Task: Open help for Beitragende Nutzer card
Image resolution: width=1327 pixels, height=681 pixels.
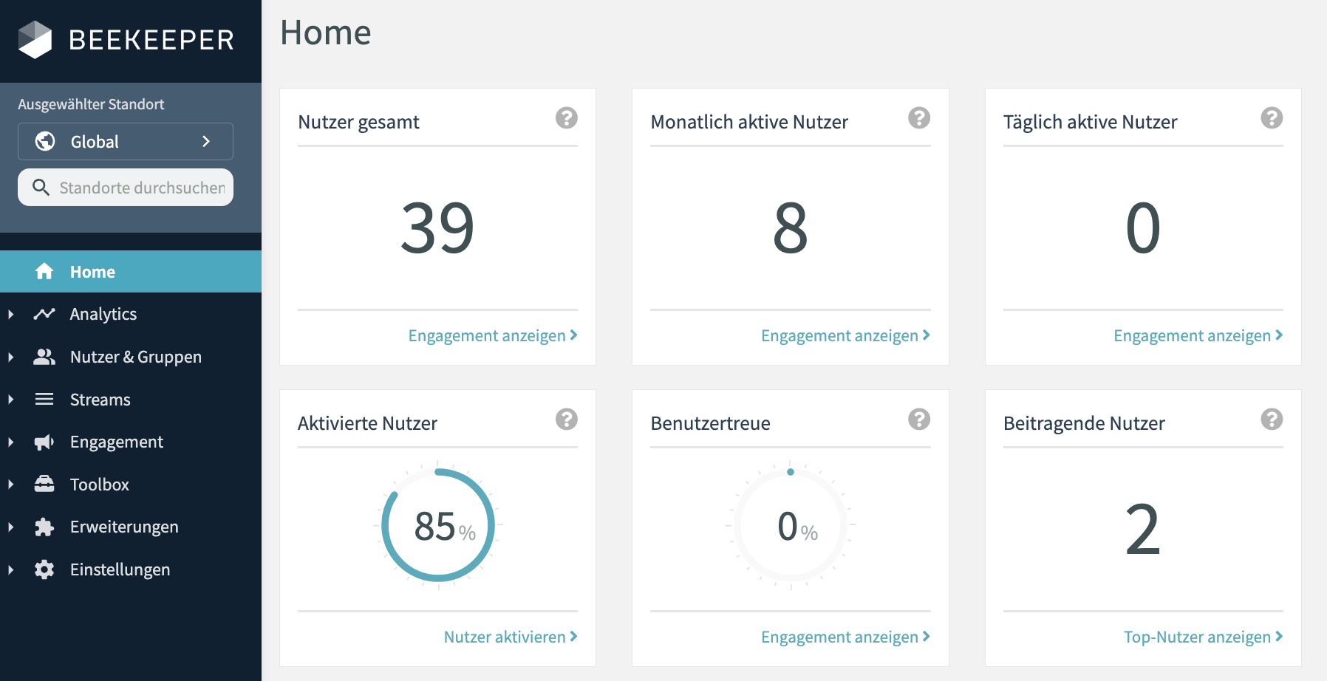Action: (x=1272, y=420)
